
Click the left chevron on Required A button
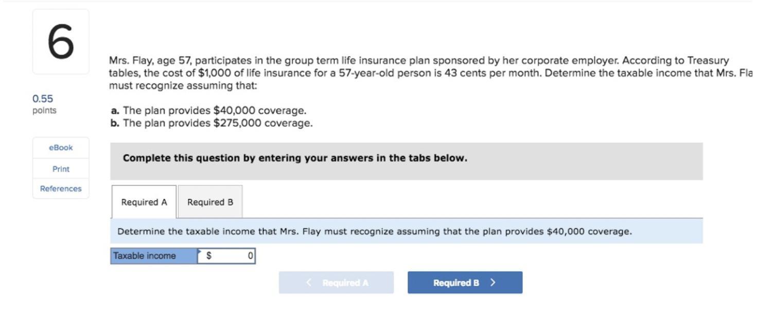309,283
